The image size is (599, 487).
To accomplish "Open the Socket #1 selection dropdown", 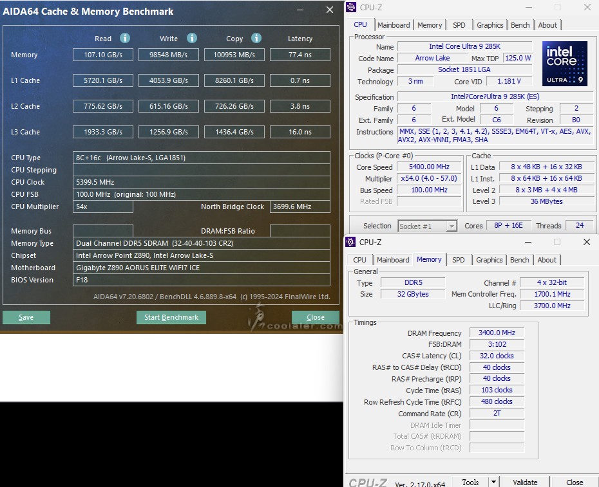I will (452, 226).
